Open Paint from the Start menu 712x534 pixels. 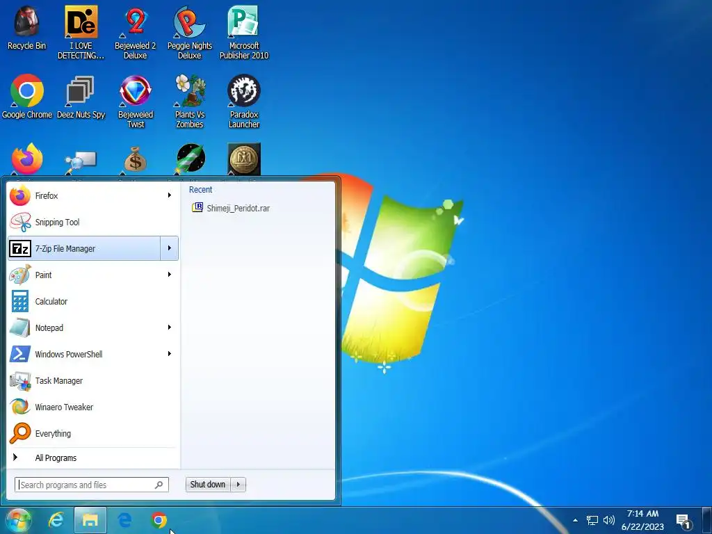(x=84, y=275)
